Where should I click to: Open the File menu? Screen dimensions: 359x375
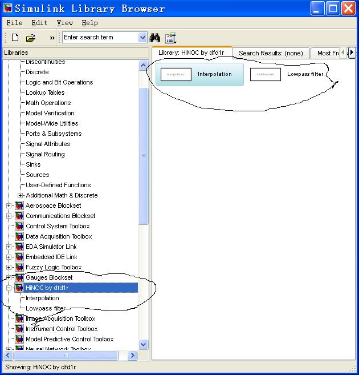pos(15,23)
